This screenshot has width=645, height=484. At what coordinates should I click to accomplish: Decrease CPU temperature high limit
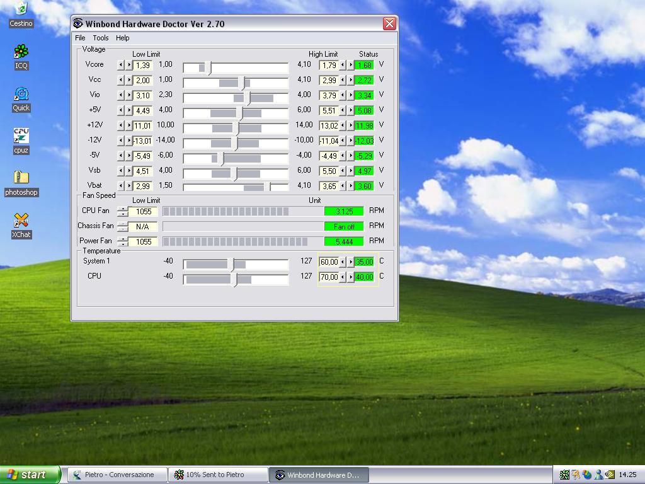click(342, 277)
